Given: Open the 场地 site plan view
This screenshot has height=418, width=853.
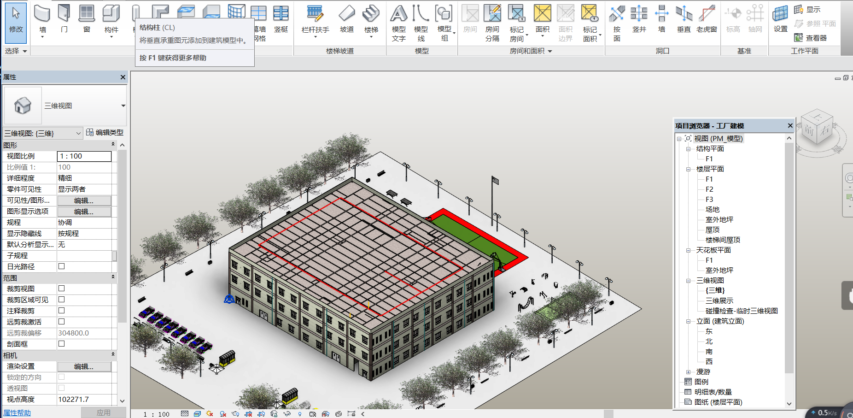Looking at the screenshot, I should click(713, 210).
